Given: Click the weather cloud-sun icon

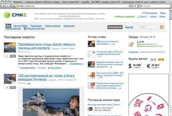Looking at the screenshot, I should coord(131,44).
